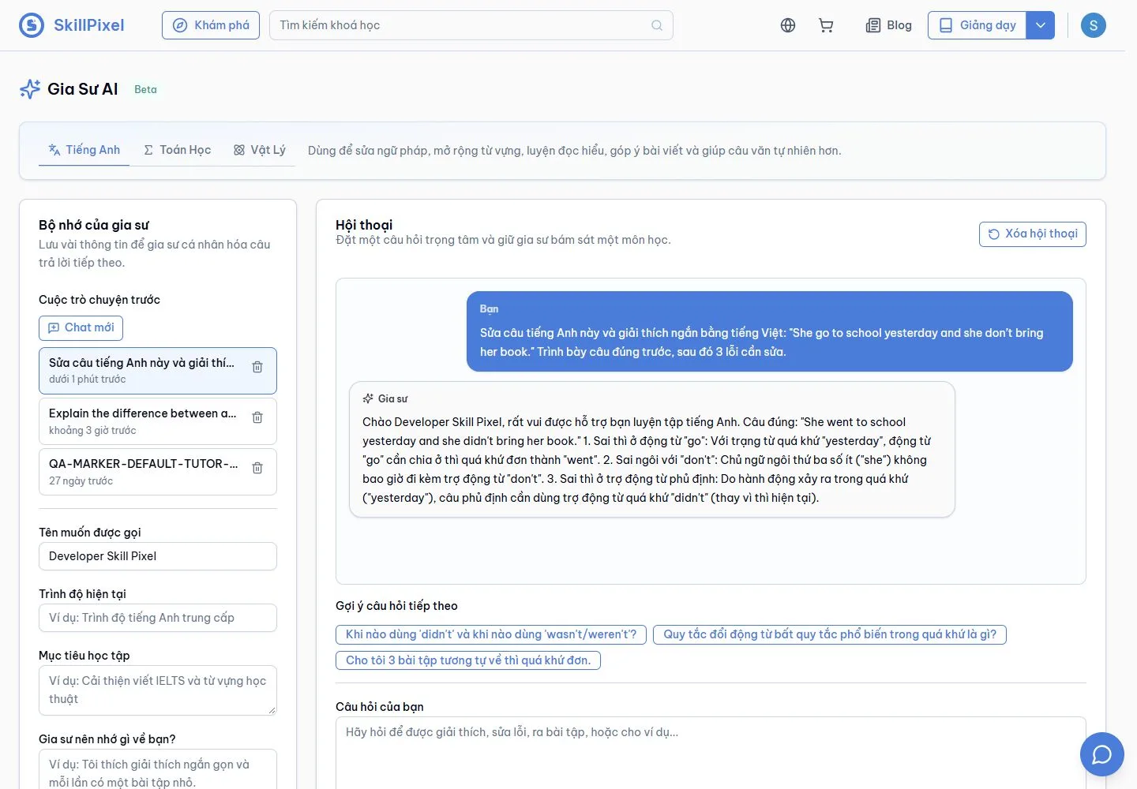Open the user avatar "S" menu
The image size is (1137, 789).
(x=1094, y=25)
